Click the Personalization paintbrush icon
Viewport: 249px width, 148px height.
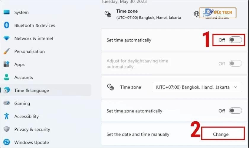click(7, 52)
